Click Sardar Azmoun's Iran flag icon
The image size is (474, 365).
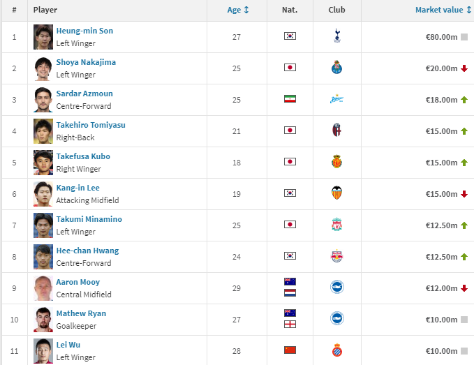point(290,99)
